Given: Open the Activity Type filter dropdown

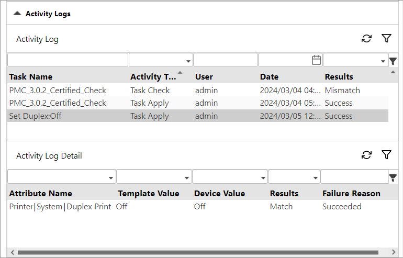Looking at the screenshot, I should pyautogui.click(x=161, y=60).
